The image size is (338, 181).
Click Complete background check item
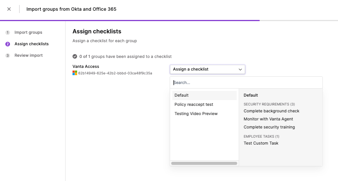[271, 111]
